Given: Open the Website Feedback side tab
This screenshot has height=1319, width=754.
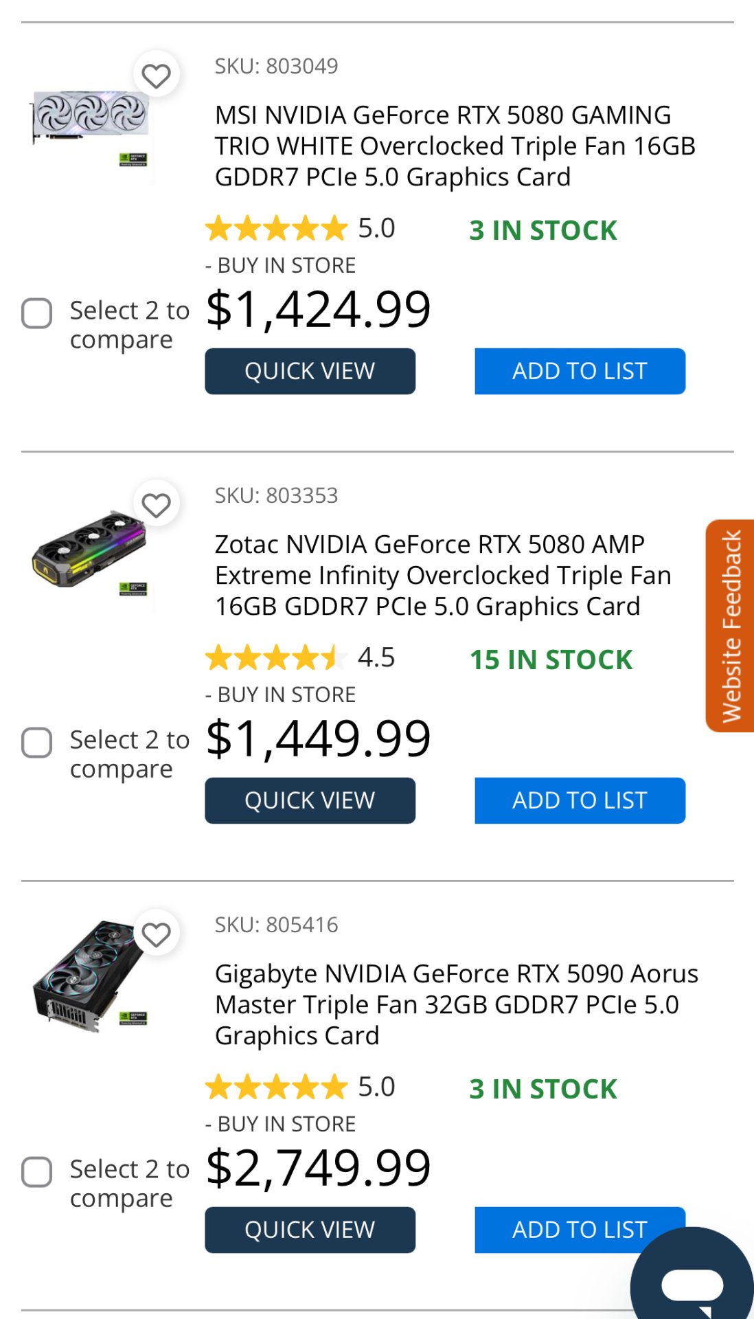Looking at the screenshot, I should tap(731, 626).
